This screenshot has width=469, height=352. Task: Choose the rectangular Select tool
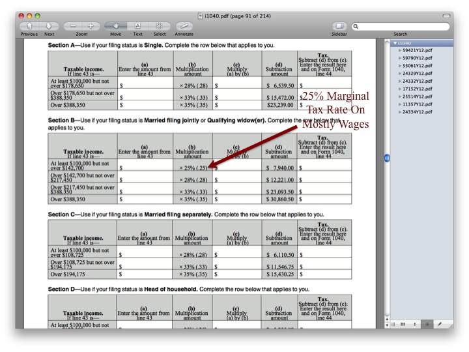pos(160,26)
